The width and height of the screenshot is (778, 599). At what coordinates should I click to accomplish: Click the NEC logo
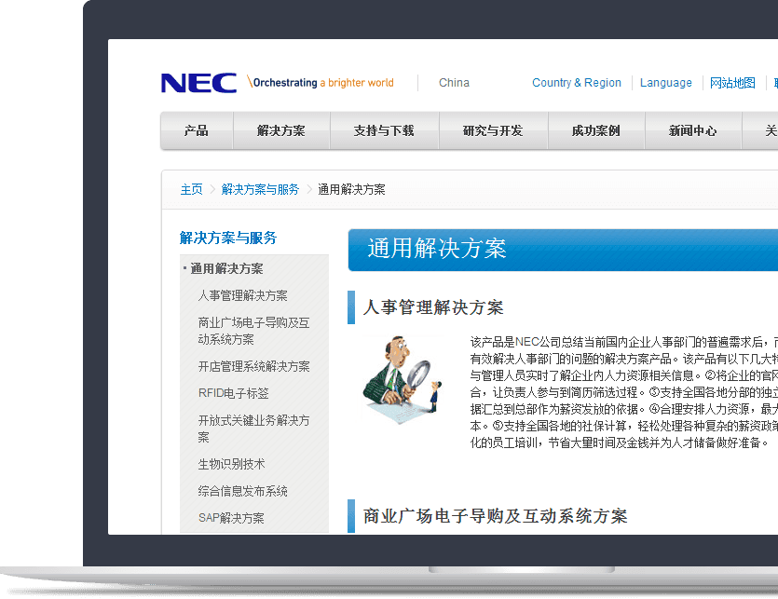coord(198,82)
